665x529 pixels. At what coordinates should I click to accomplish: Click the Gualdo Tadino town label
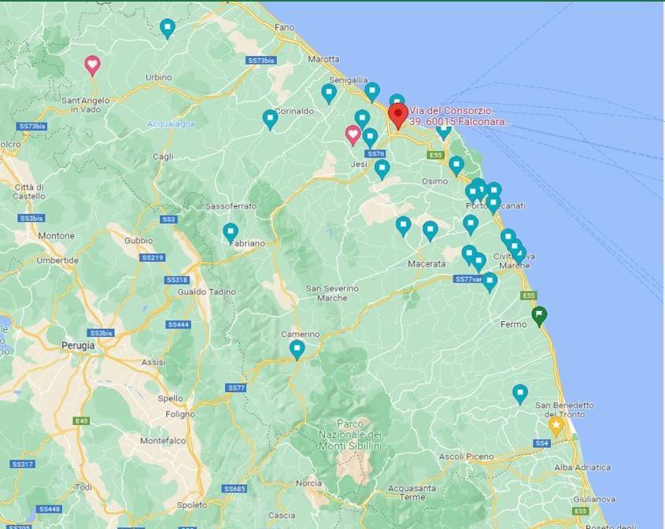pos(206,292)
